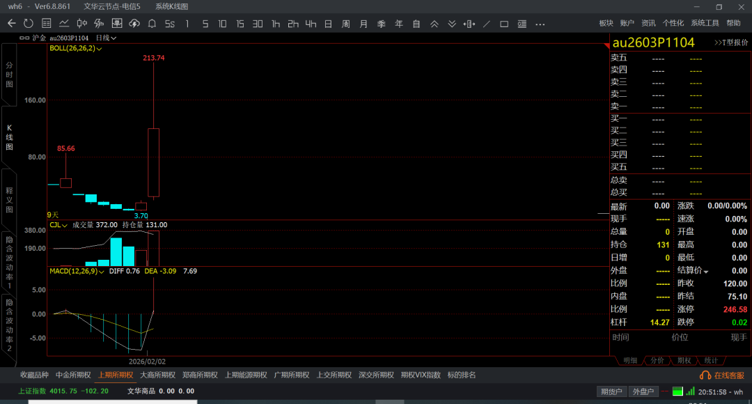Switch to the 1h period
752x404 pixels.
click(275, 24)
